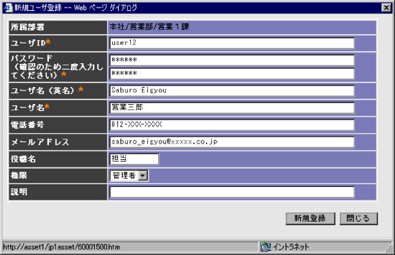This screenshot has width=395, height=255.
Task: Click the イントラネット status bar text
Action: (291, 247)
